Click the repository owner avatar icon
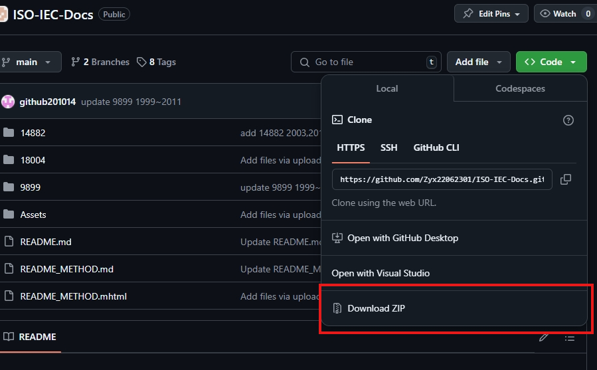Screen dimensions: 597x370 [3, 14]
